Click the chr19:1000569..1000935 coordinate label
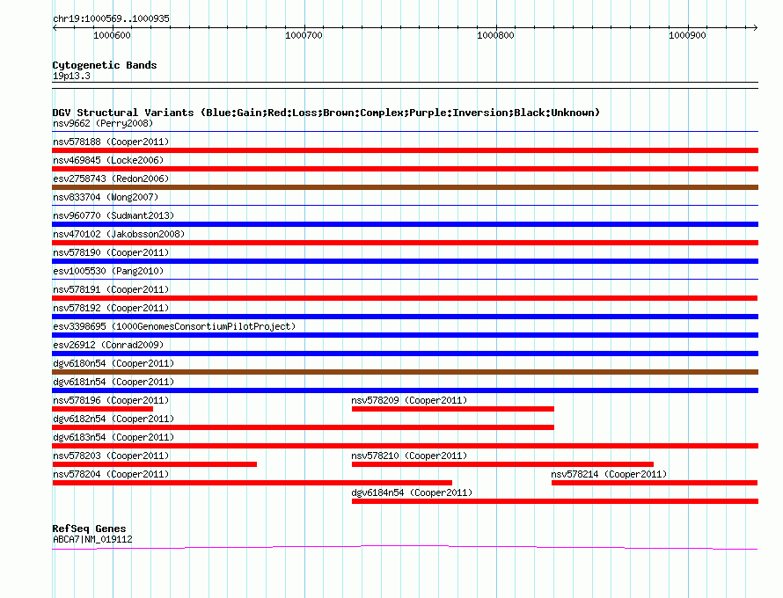Screen dimensions: 783x598 click(111, 18)
